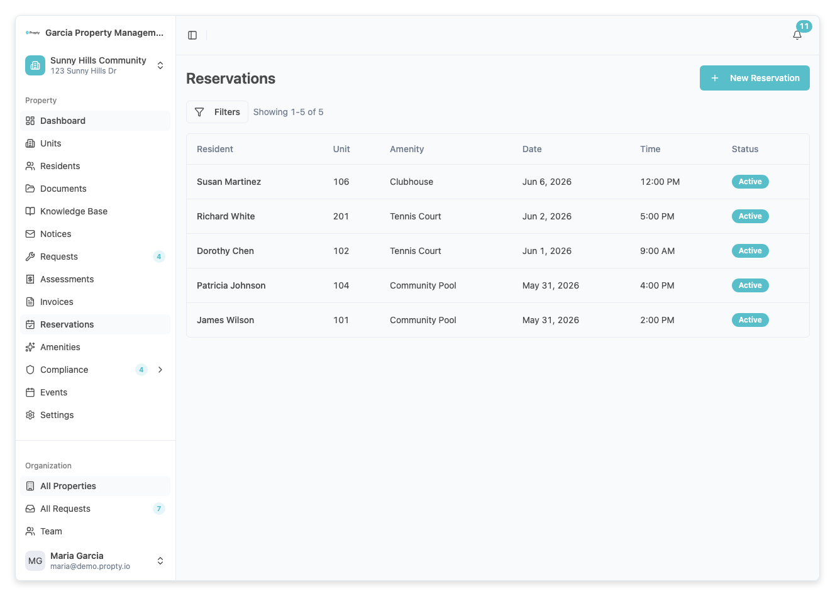Click the Compliance count badge 4
Screen dimensions: 835x596
(x=141, y=370)
